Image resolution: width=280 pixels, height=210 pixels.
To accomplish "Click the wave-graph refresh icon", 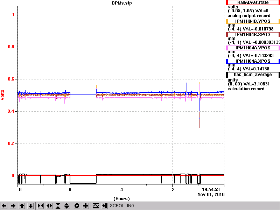I will coord(96,206).
